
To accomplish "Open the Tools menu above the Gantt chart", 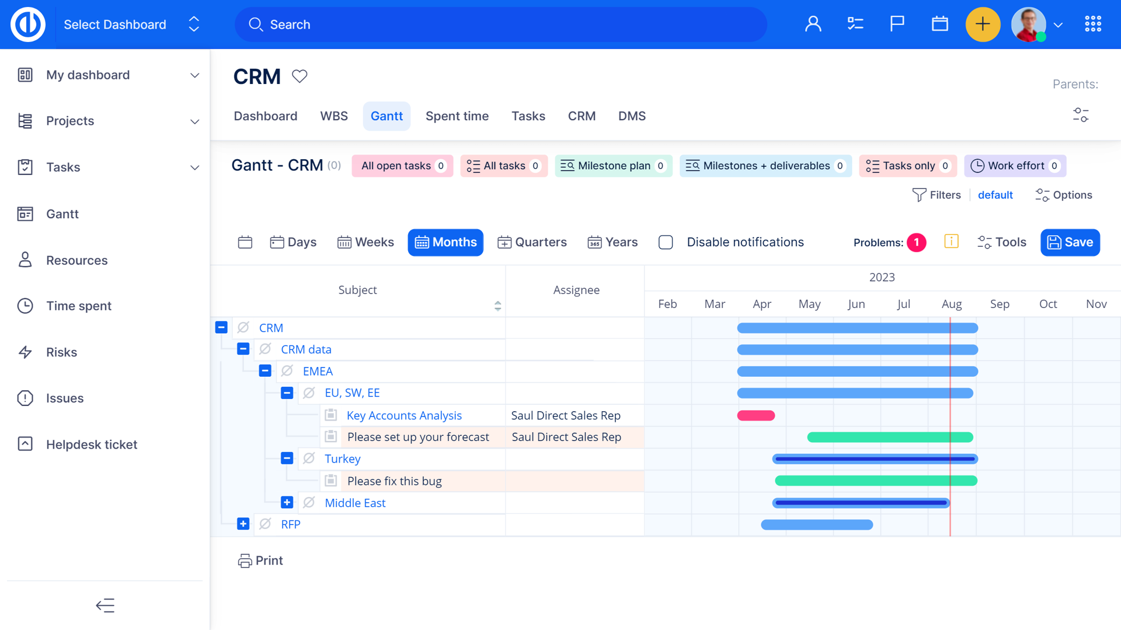I will coord(1001,242).
